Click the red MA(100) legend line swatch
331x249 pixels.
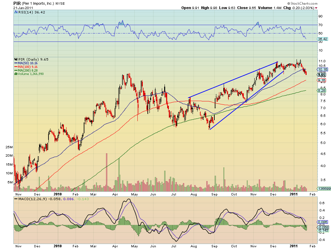pos(16,67)
